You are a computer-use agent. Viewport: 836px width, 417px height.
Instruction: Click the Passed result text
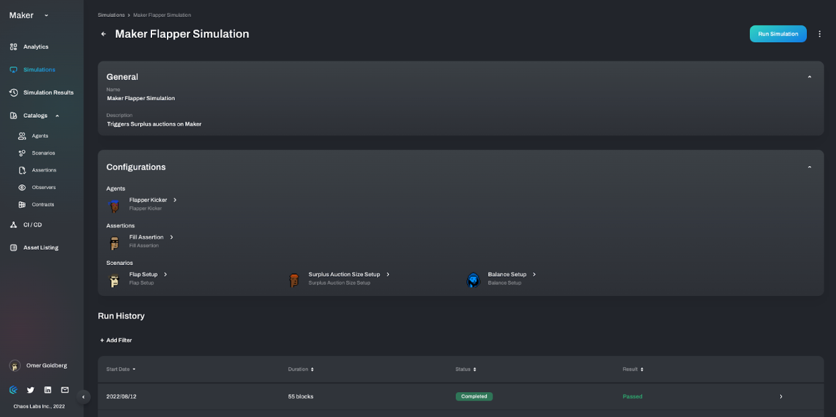point(633,396)
